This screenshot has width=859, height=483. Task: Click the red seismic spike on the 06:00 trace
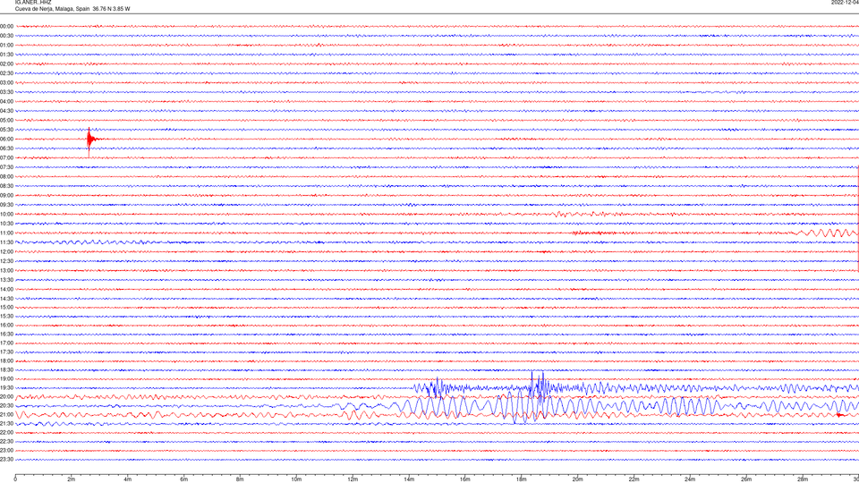pos(89,141)
